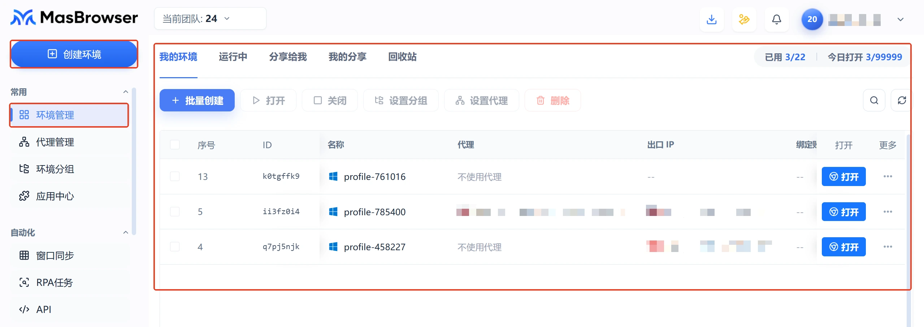The width and height of the screenshot is (924, 327).
Task: Open more options for profile-458227
Action: [888, 247]
